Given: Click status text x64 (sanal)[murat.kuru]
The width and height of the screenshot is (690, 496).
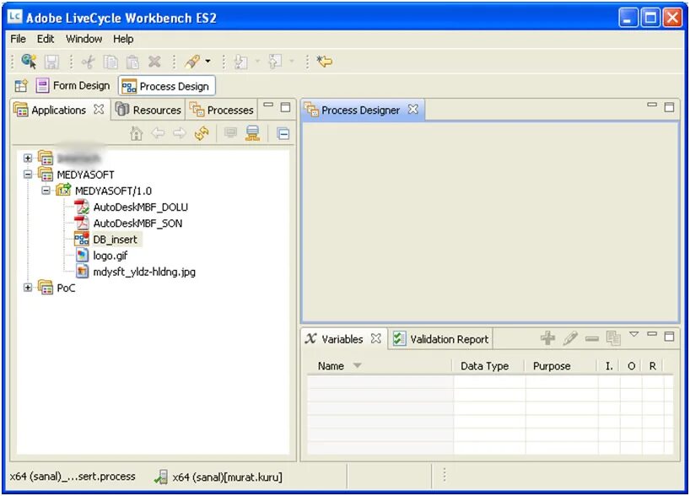Looking at the screenshot, I should click(x=228, y=477).
